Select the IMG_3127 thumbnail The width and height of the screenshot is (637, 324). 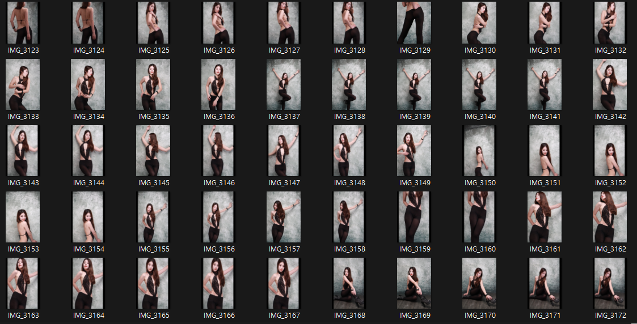284,23
